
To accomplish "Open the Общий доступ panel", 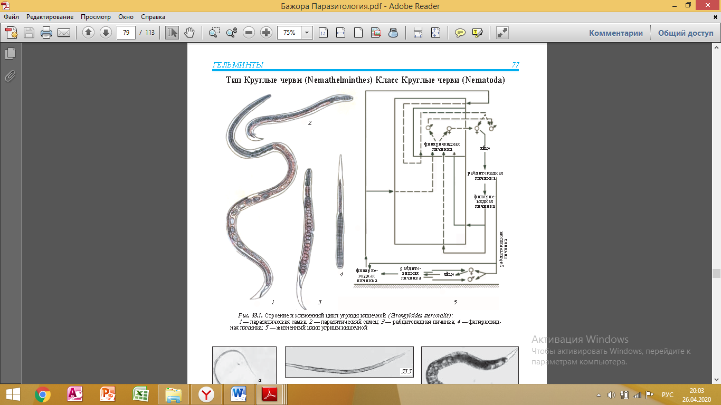I will click(685, 33).
